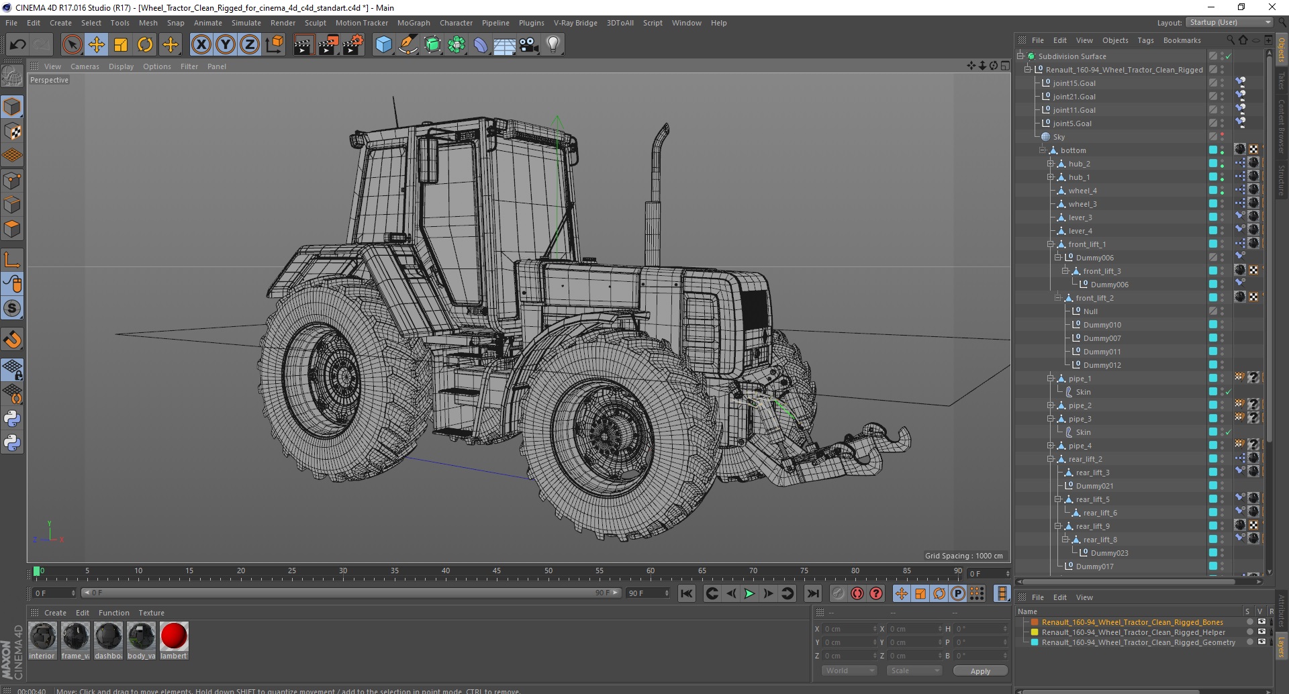Toggle visibility dots of Sky object

coord(1222,137)
